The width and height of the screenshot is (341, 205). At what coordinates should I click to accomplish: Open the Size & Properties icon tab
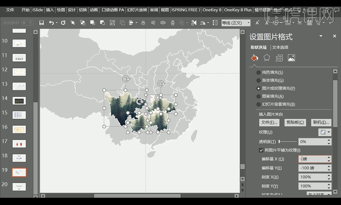click(279, 58)
